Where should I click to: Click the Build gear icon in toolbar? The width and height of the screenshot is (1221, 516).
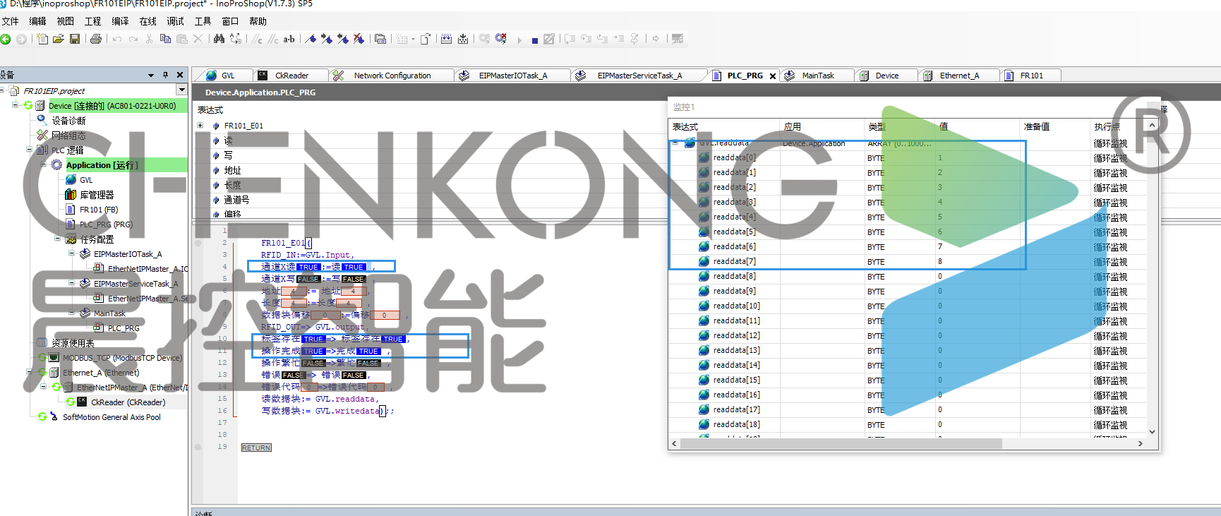click(484, 39)
